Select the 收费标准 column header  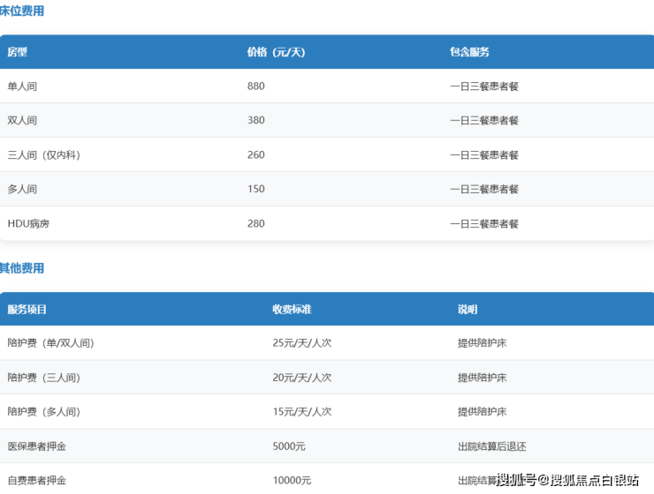(x=292, y=310)
